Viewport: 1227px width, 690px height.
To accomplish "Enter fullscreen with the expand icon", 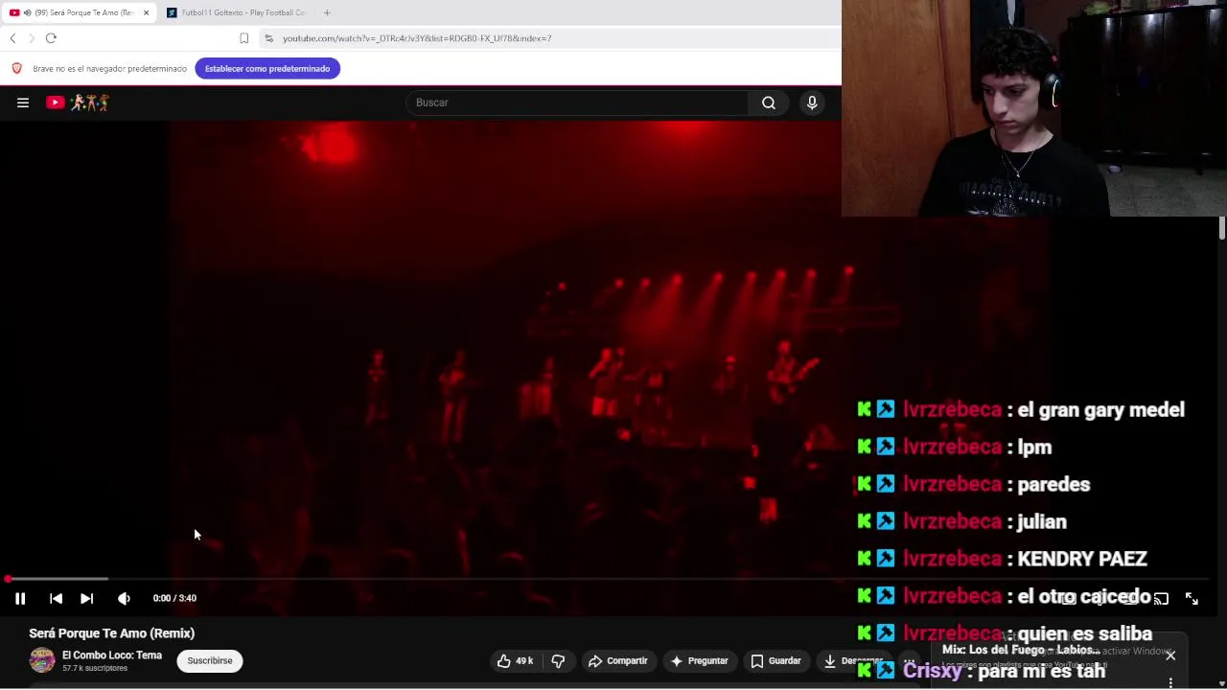I will click(1192, 598).
